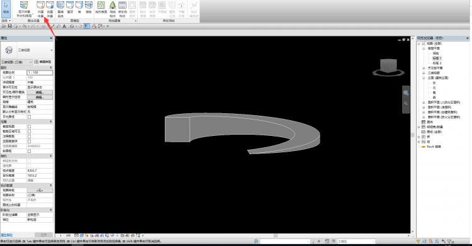Enable the Crop View checkbox
Screen dimensions: 472x246
(x=29, y=126)
